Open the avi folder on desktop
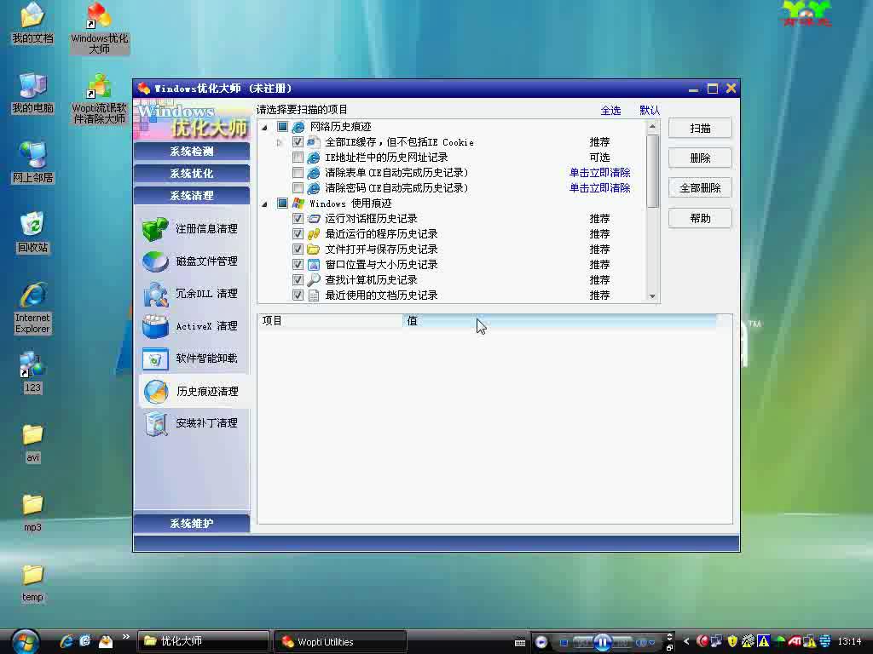The height and width of the screenshot is (654, 873). click(x=32, y=443)
